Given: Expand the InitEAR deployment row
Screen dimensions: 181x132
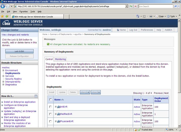Looking at the screenshot, I should click(x=56, y=107).
